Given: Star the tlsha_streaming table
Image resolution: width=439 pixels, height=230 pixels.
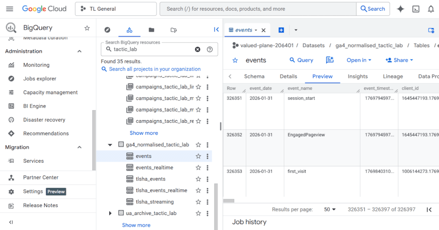Looking at the screenshot, I should click(198, 202).
